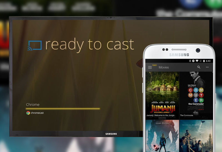Tap the 'The Commuter' caption label
The image size is (222, 152).
(186, 115)
